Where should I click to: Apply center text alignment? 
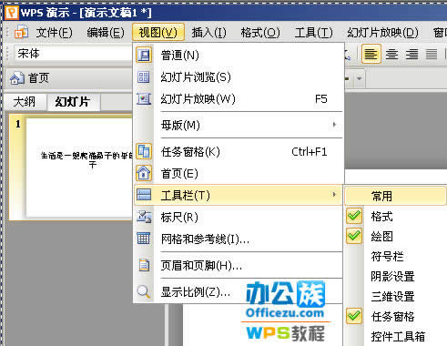391,55
